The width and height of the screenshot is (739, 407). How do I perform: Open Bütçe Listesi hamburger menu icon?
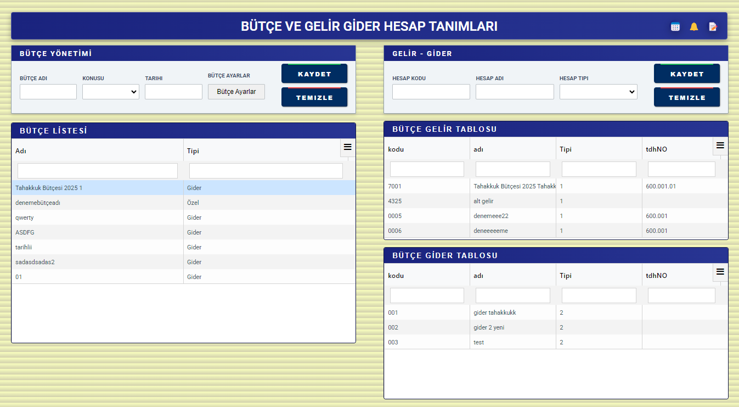(x=347, y=147)
